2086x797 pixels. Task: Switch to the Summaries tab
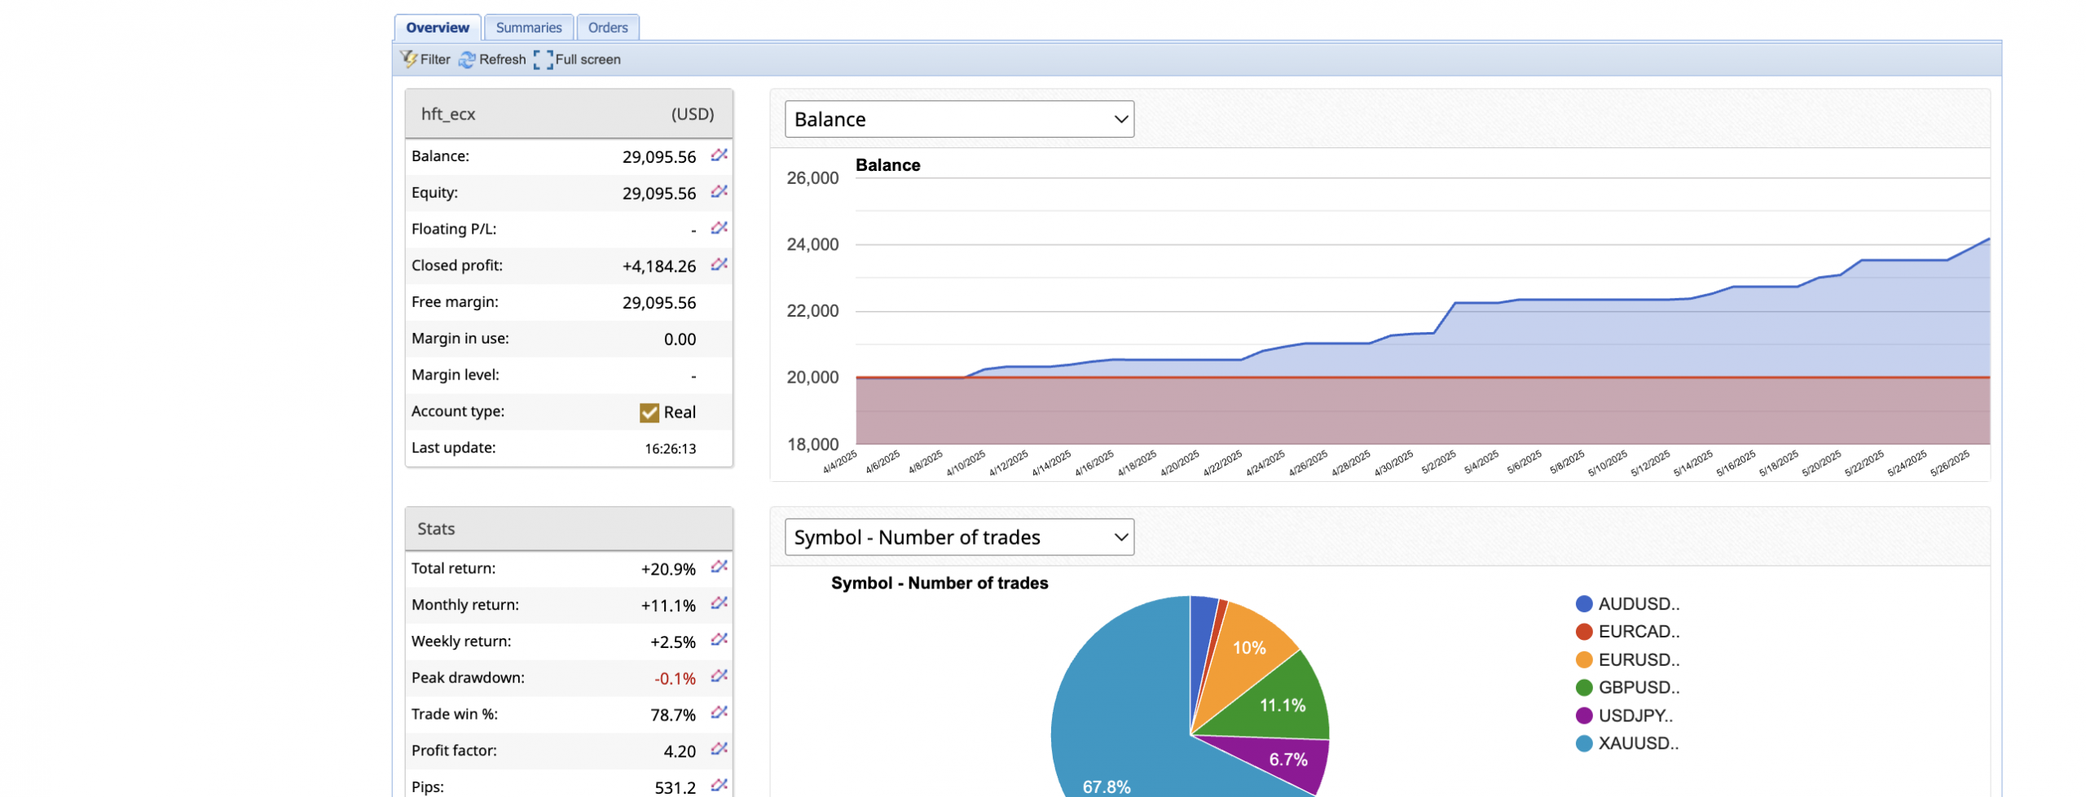pos(528,28)
